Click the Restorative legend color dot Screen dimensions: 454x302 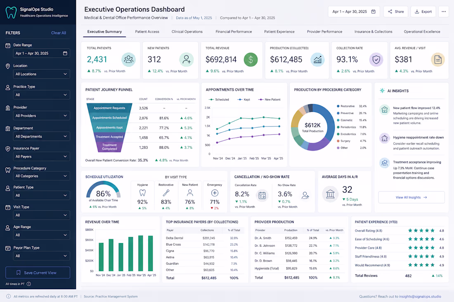[338, 106]
